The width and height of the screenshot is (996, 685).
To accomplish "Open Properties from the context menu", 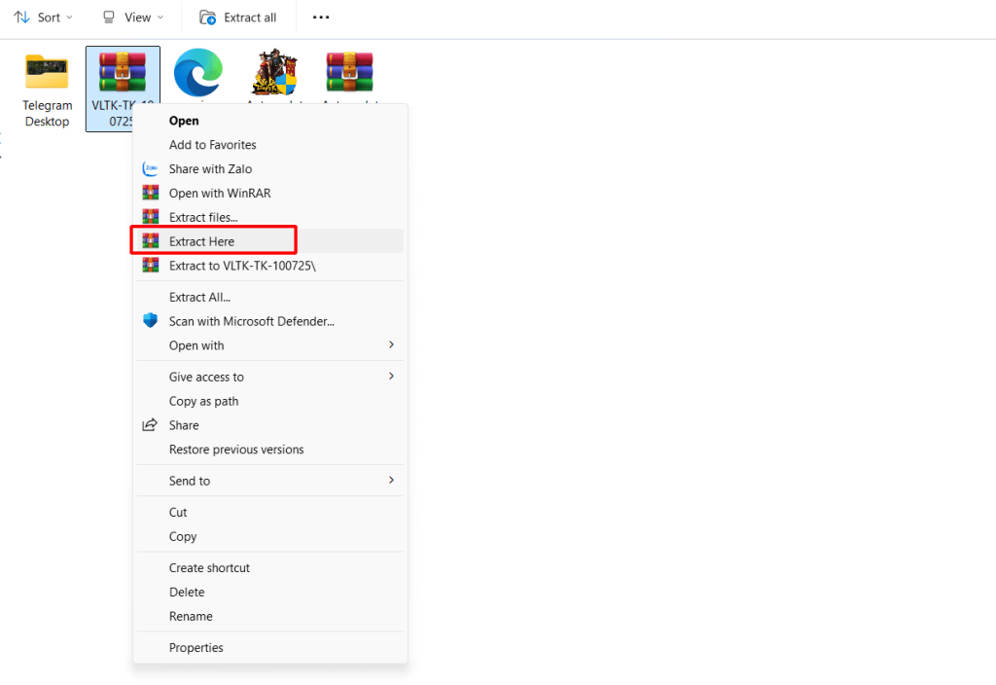I will (196, 648).
